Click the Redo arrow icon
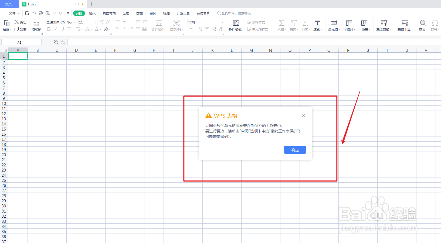This screenshot has height=243, width=441. coord(61,13)
